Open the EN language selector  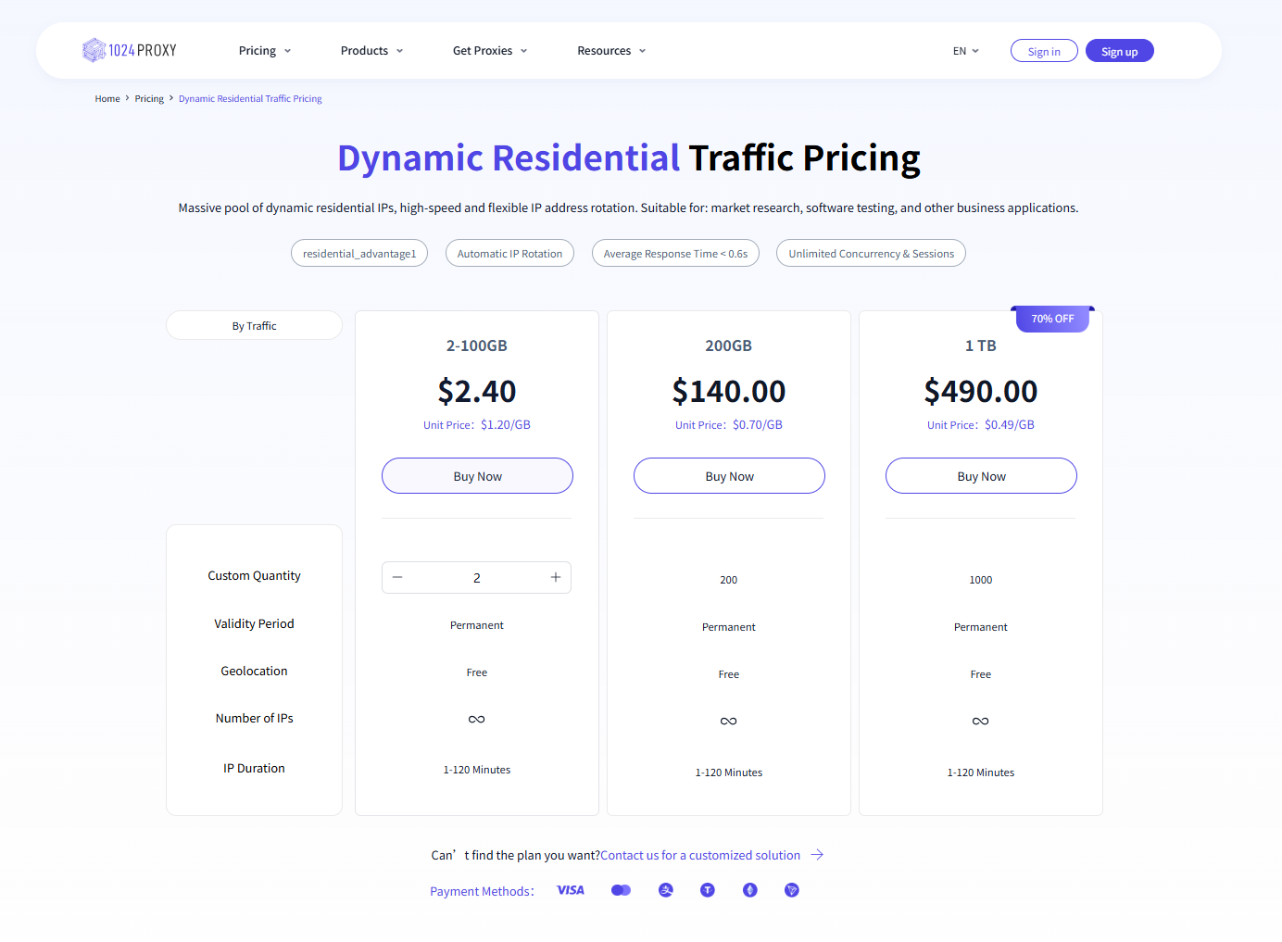[x=965, y=51]
